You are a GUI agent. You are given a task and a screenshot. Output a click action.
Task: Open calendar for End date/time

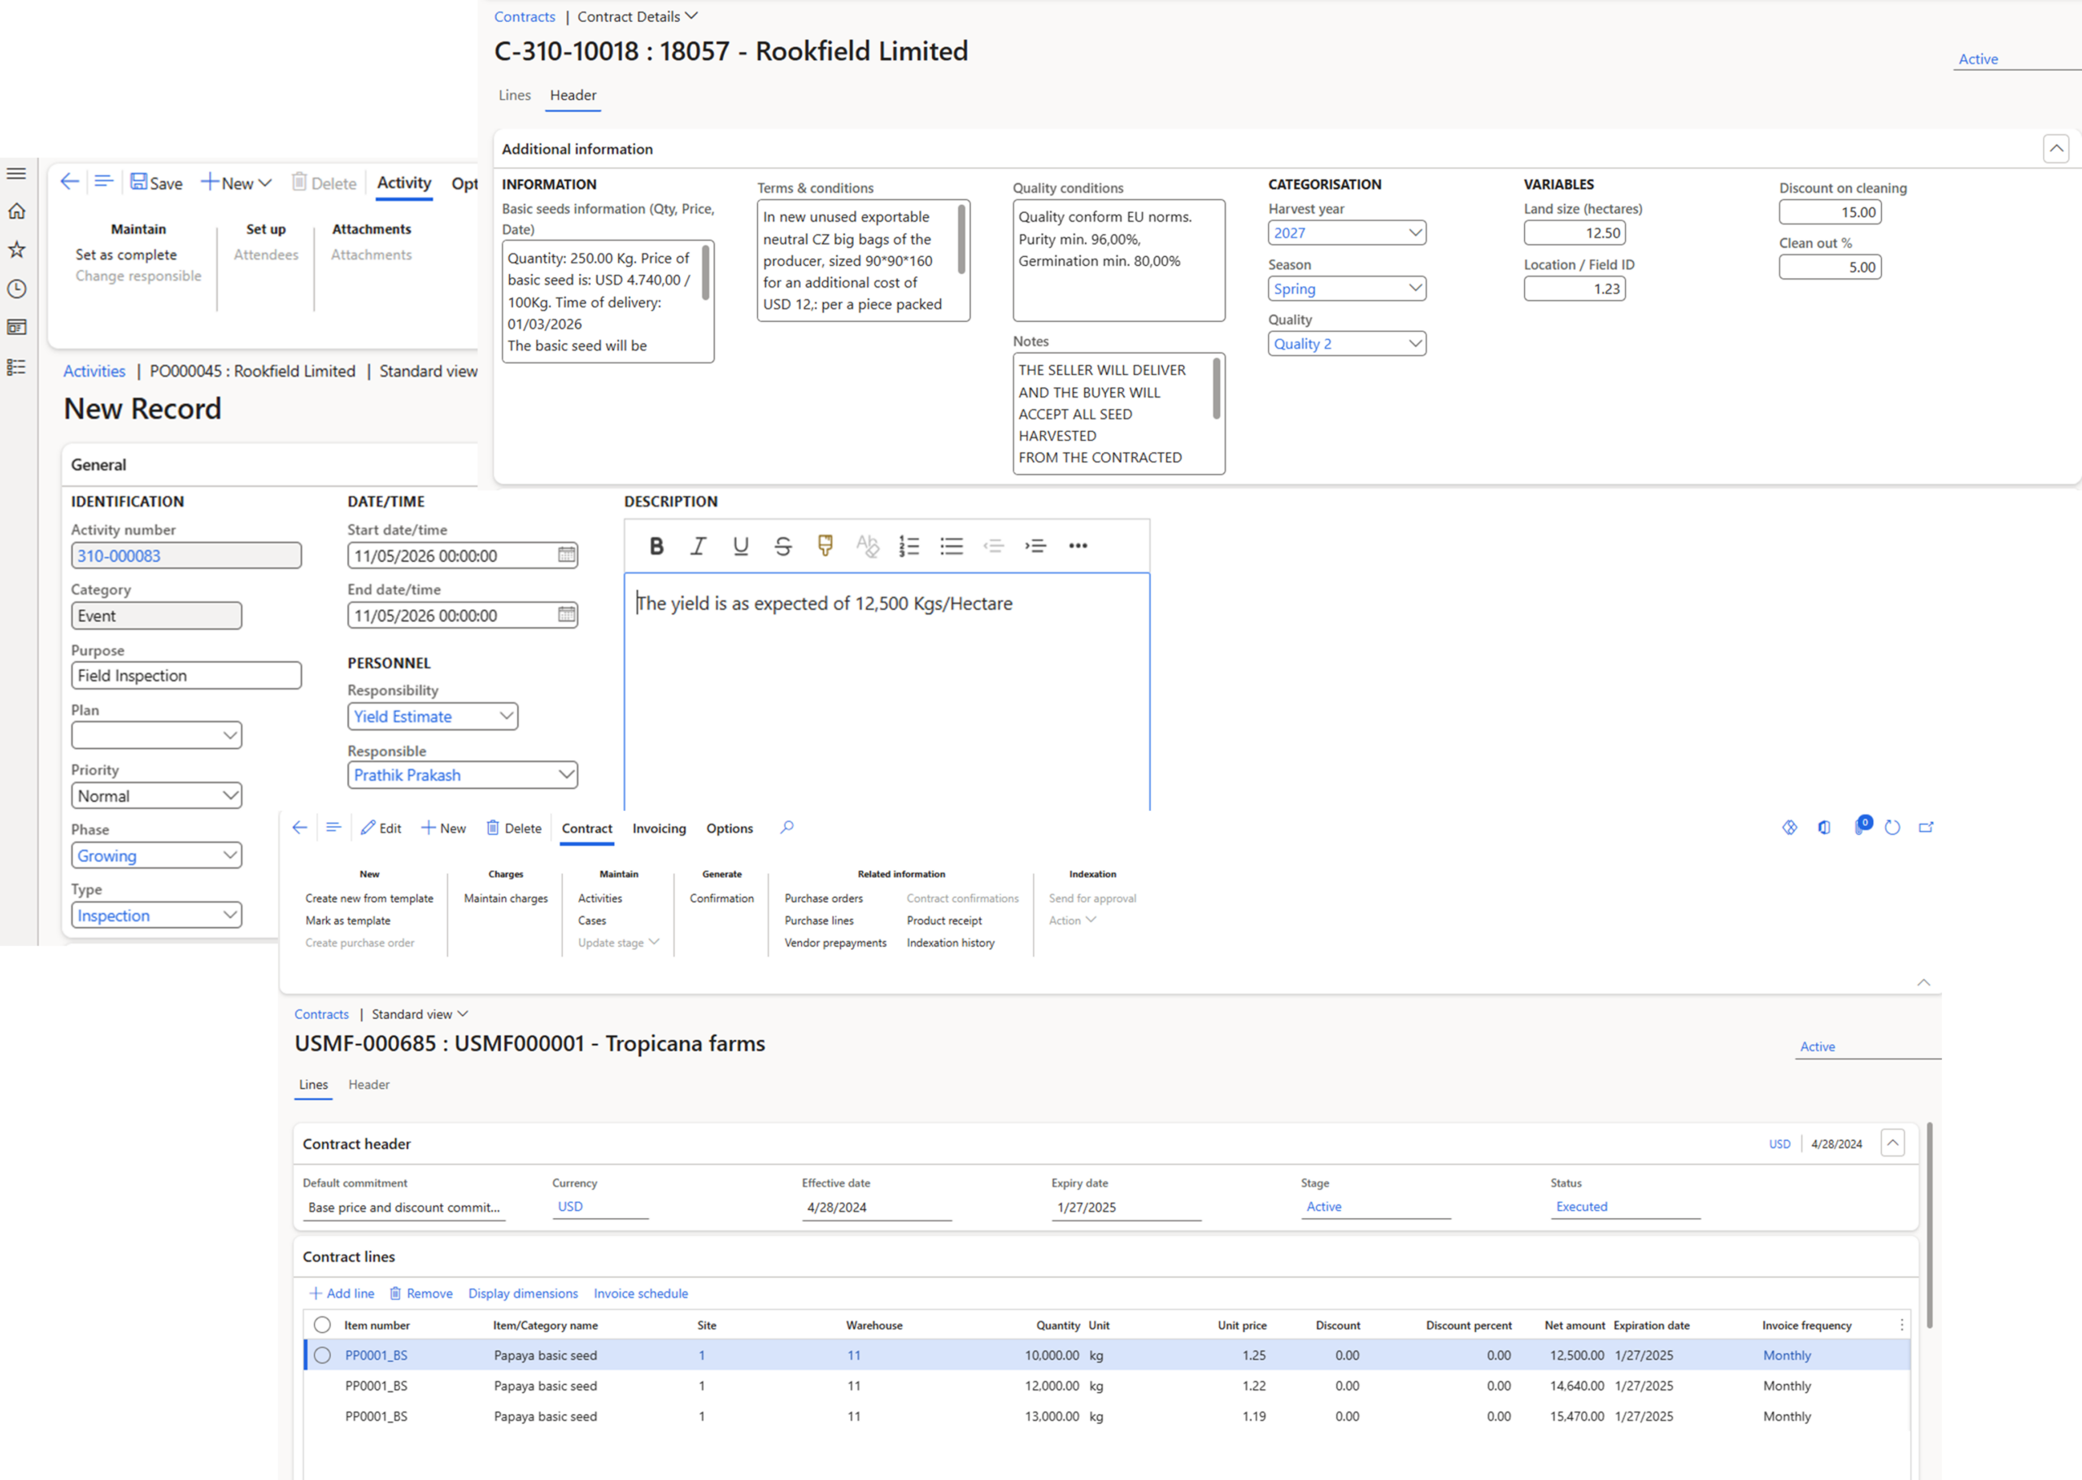[x=567, y=615]
